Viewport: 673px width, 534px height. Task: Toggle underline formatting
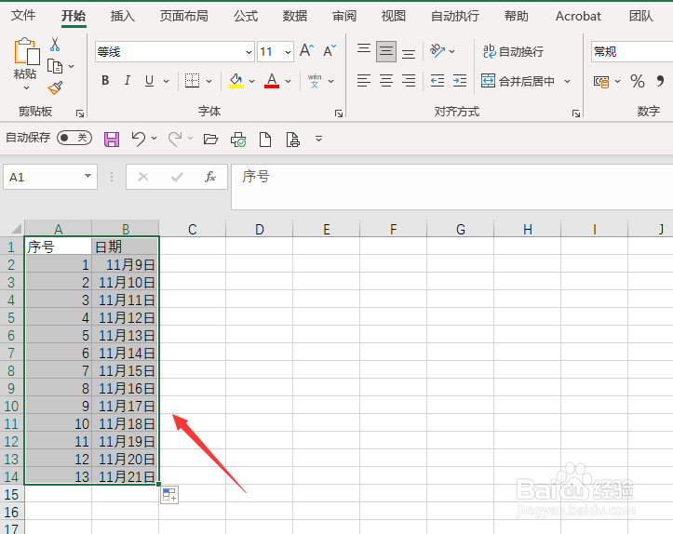(x=149, y=81)
